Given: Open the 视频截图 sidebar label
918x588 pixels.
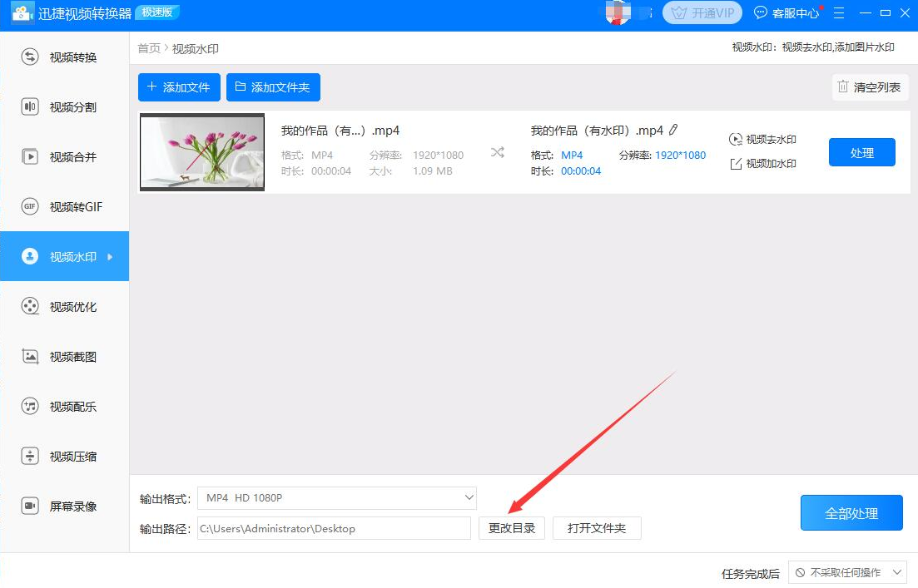Looking at the screenshot, I should point(73,356).
